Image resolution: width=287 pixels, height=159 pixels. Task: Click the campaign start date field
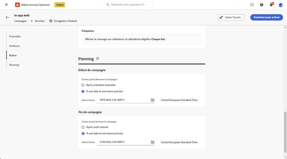pos(123,100)
